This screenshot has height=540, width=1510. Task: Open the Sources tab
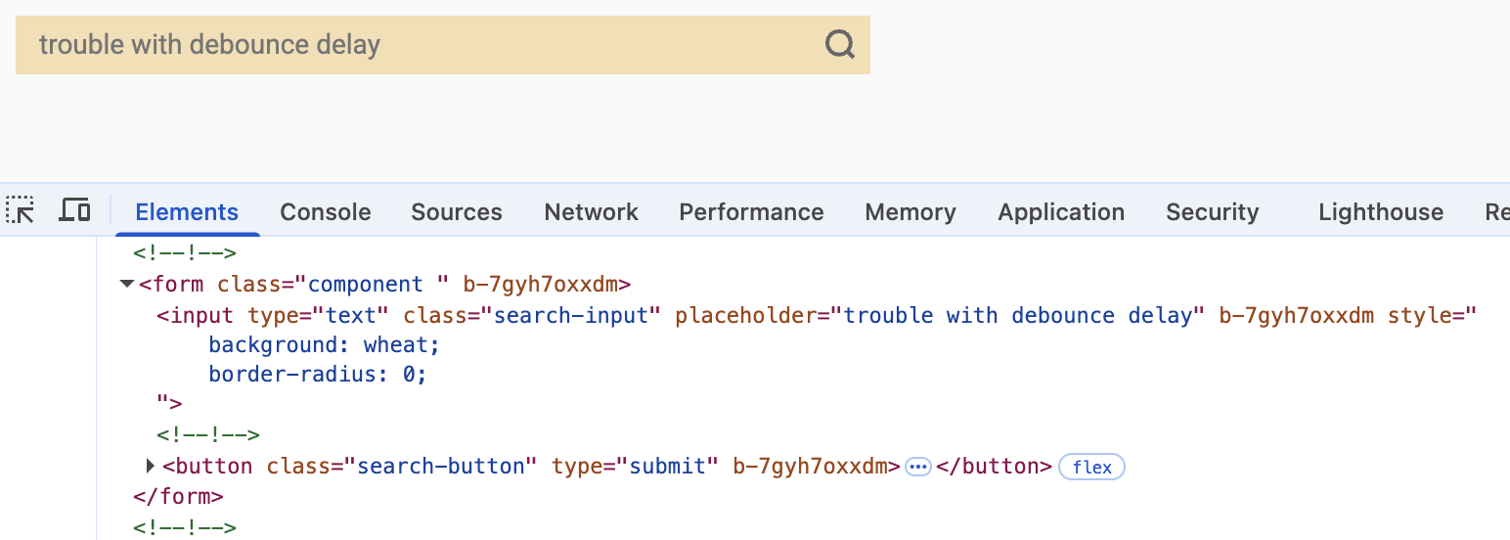[456, 212]
